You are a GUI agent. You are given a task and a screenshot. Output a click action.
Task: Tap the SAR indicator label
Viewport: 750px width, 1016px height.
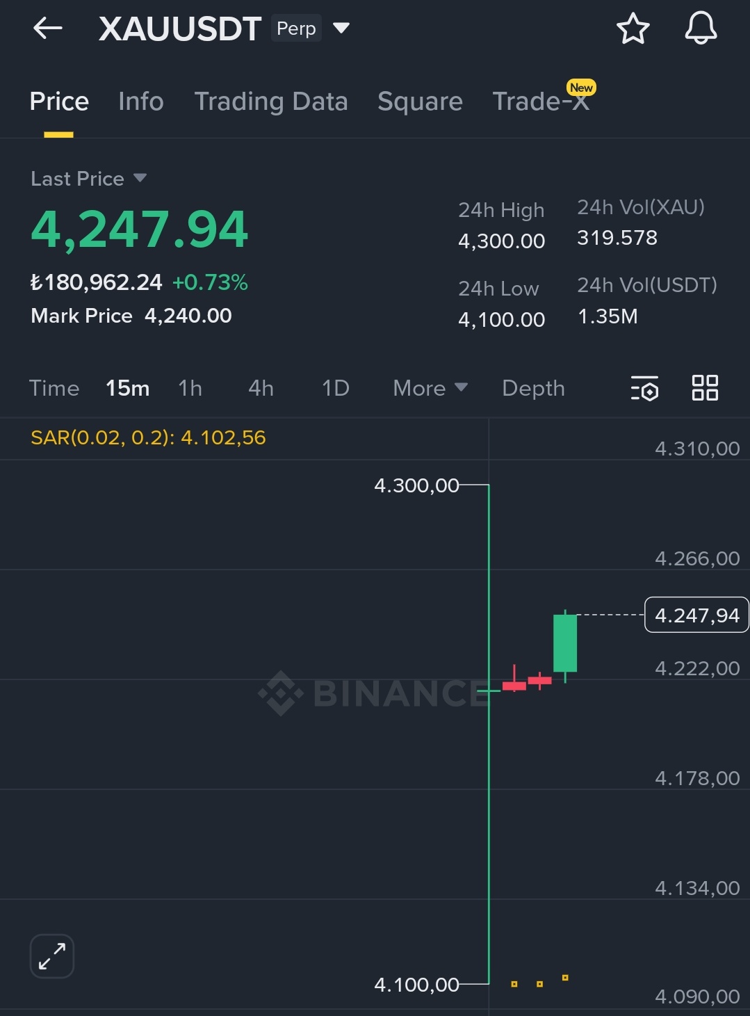[148, 437]
